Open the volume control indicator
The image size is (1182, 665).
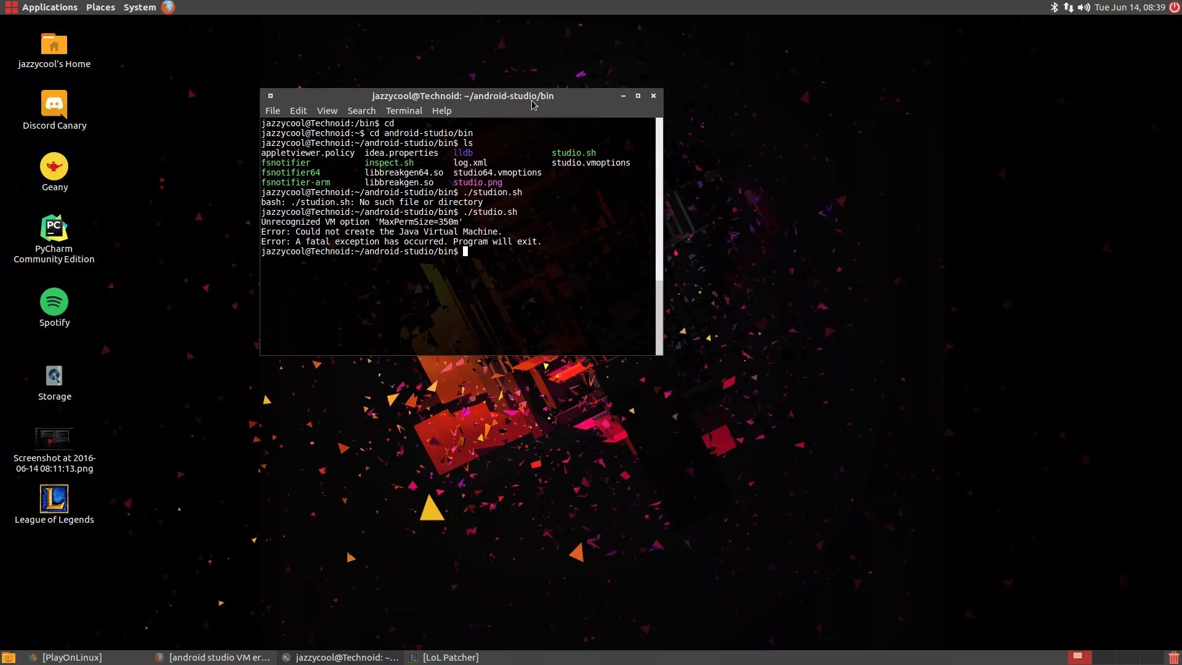click(1083, 7)
